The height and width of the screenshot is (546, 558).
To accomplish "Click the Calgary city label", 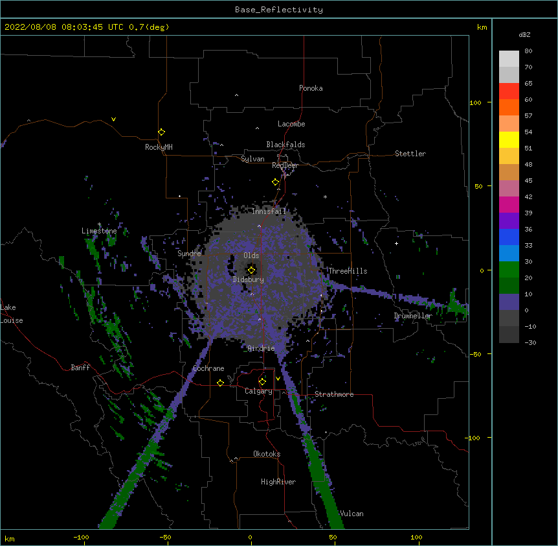I will coord(258,391).
